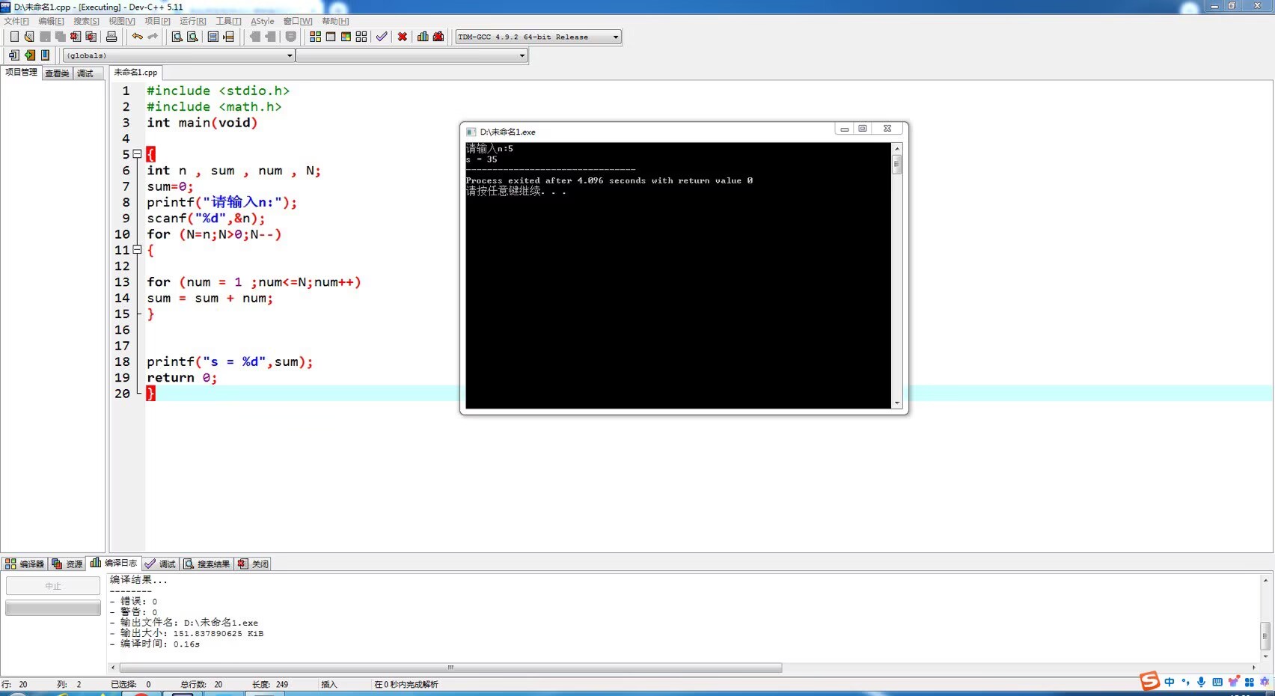Click the green plus insert icon

tap(29, 55)
